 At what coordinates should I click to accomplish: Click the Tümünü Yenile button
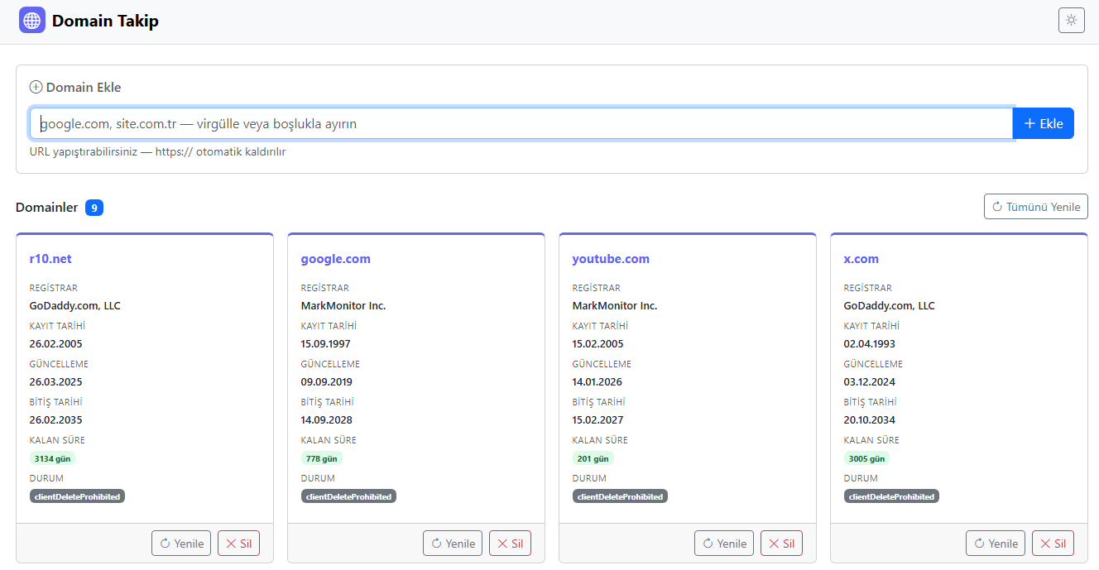[x=1036, y=207]
